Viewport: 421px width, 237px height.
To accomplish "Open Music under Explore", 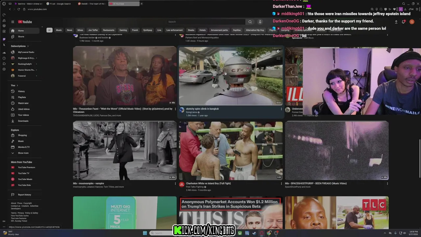I will coord(24,141).
